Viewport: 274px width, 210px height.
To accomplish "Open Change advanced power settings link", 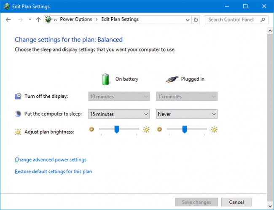I will [51, 160].
